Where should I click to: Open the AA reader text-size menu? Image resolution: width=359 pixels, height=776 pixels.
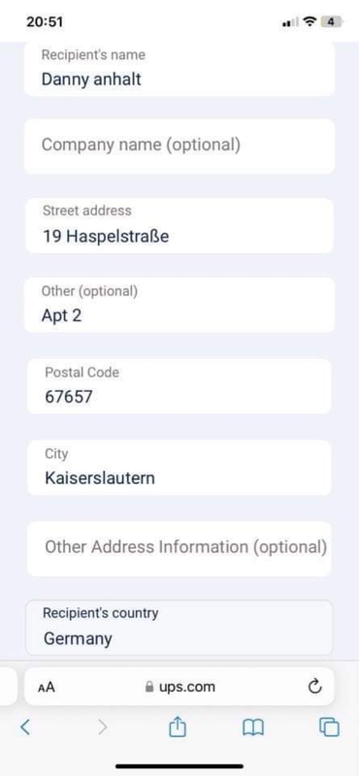point(46,687)
